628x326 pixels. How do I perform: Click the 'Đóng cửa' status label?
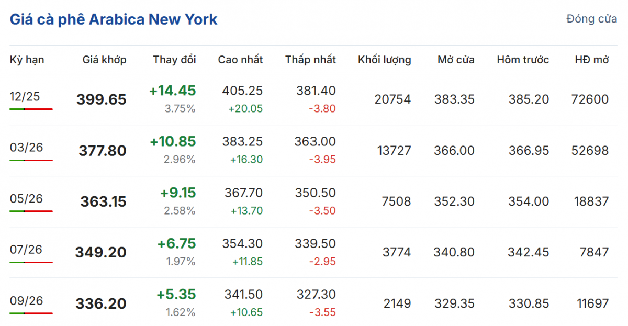pyautogui.click(x=591, y=19)
